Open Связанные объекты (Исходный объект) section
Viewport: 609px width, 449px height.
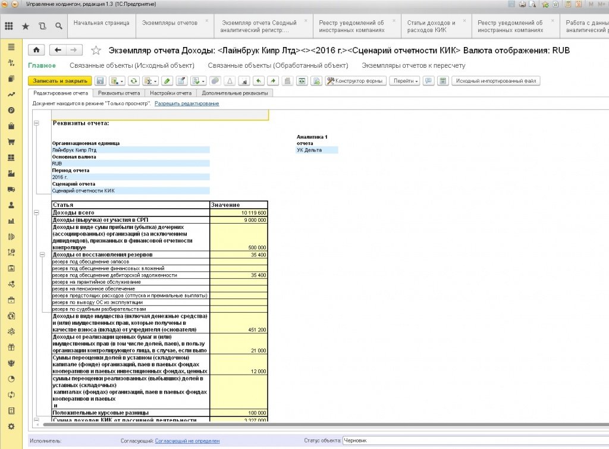pos(132,65)
